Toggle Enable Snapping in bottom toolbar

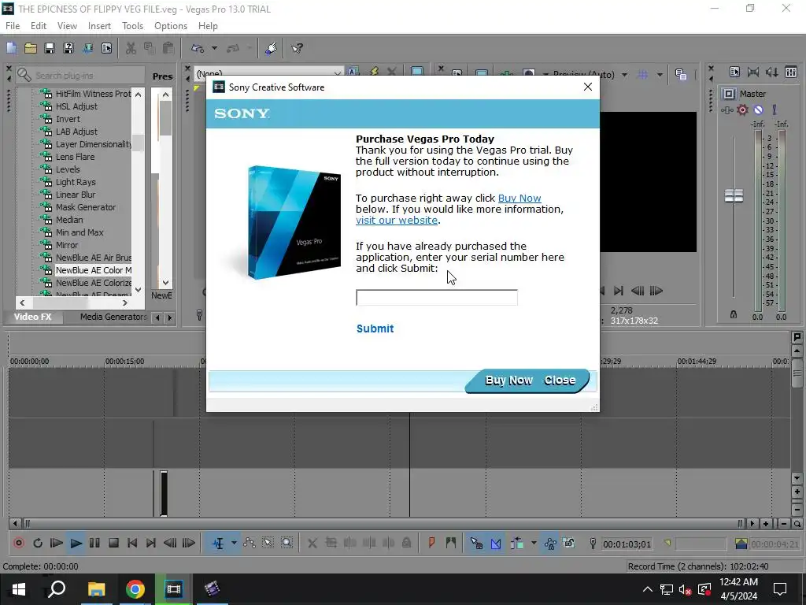(x=476, y=544)
